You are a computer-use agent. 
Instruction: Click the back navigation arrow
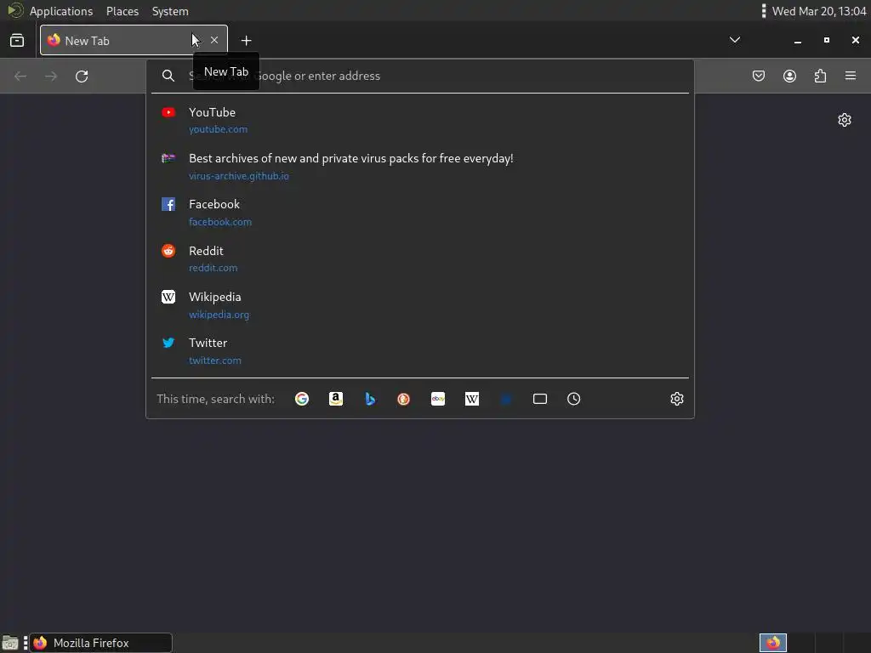(20, 76)
